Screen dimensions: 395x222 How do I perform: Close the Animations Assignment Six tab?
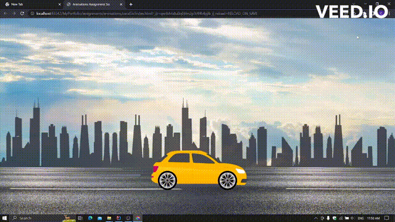pyautogui.click(x=121, y=4)
